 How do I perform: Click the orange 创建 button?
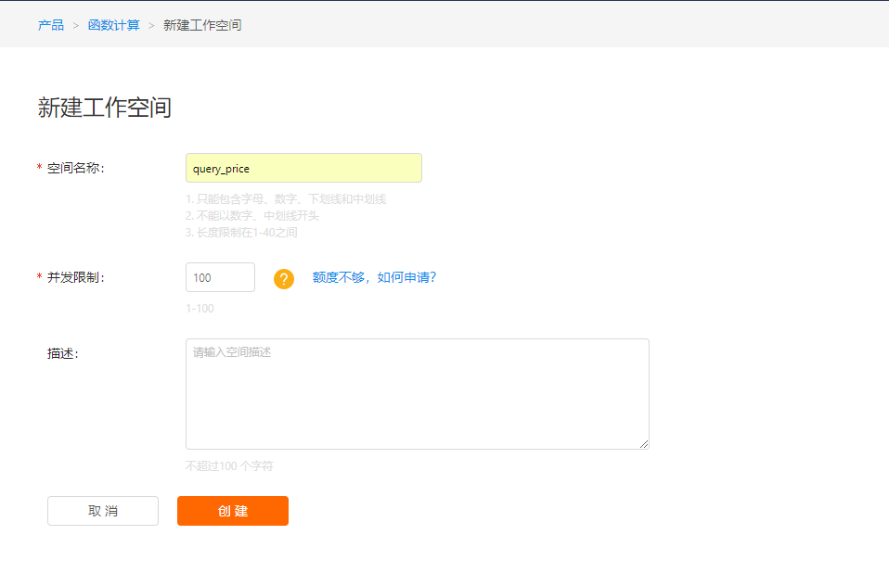click(x=233, y=511)
